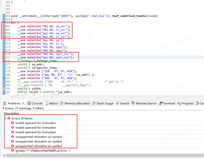
Task: Click the Problems tab icon
Action: pos(5,103)
